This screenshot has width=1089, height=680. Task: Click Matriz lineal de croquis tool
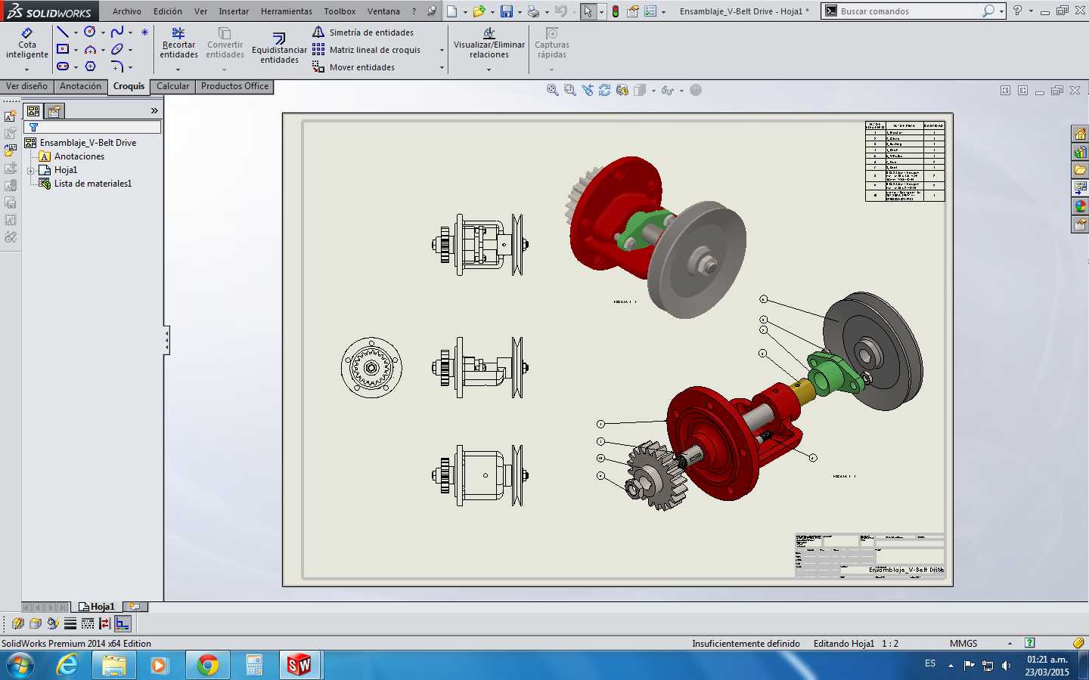pyautogui.click(x=367, y=50)
